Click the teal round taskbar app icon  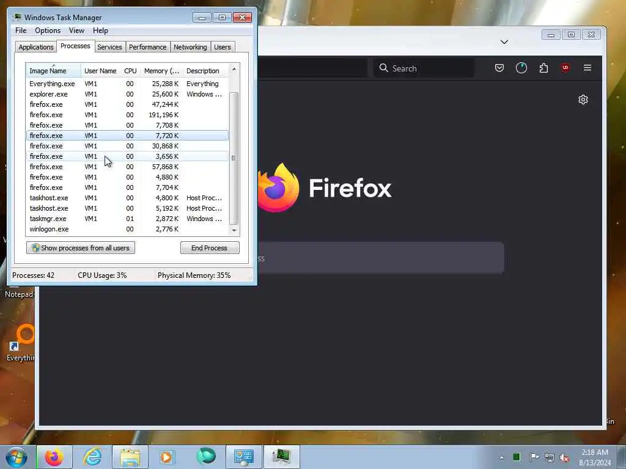tap(205, 456)
